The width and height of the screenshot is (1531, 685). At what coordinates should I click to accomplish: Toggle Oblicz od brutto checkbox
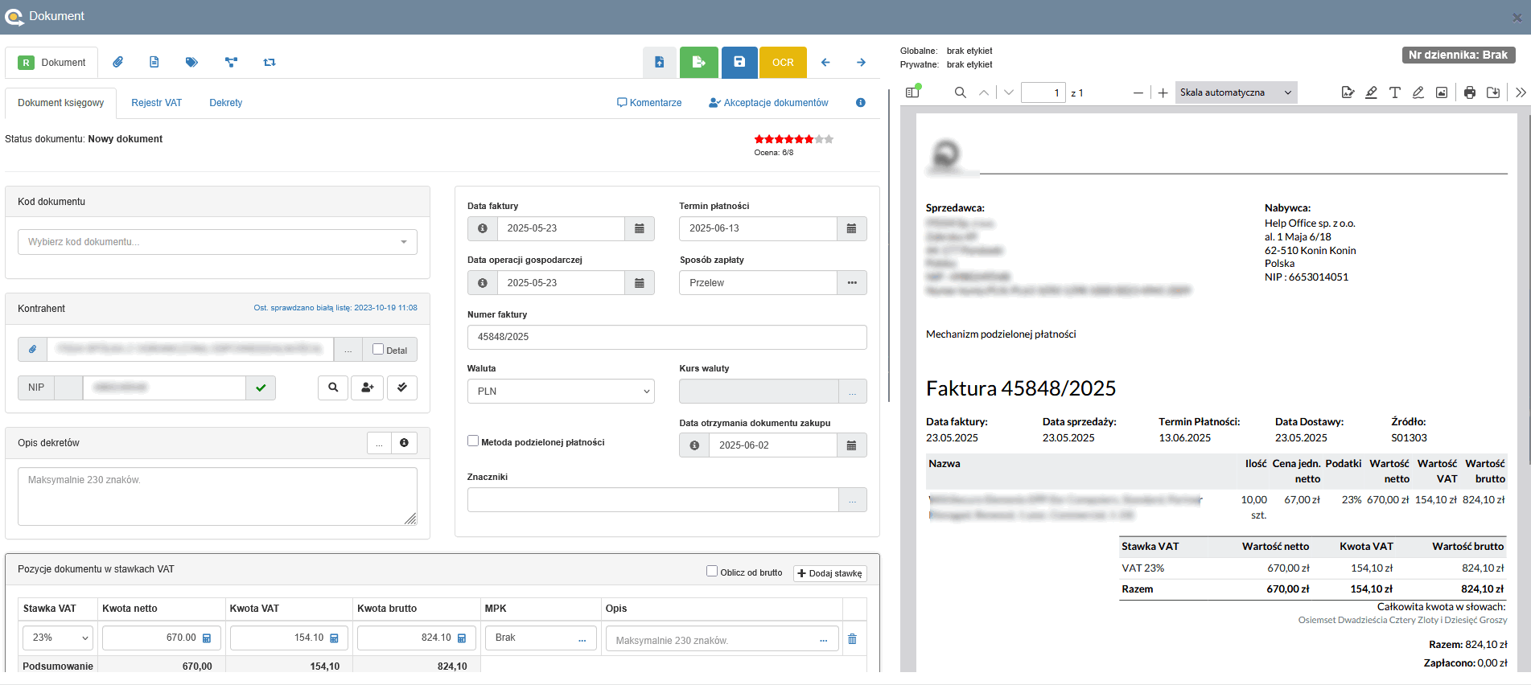coord(712,572)
